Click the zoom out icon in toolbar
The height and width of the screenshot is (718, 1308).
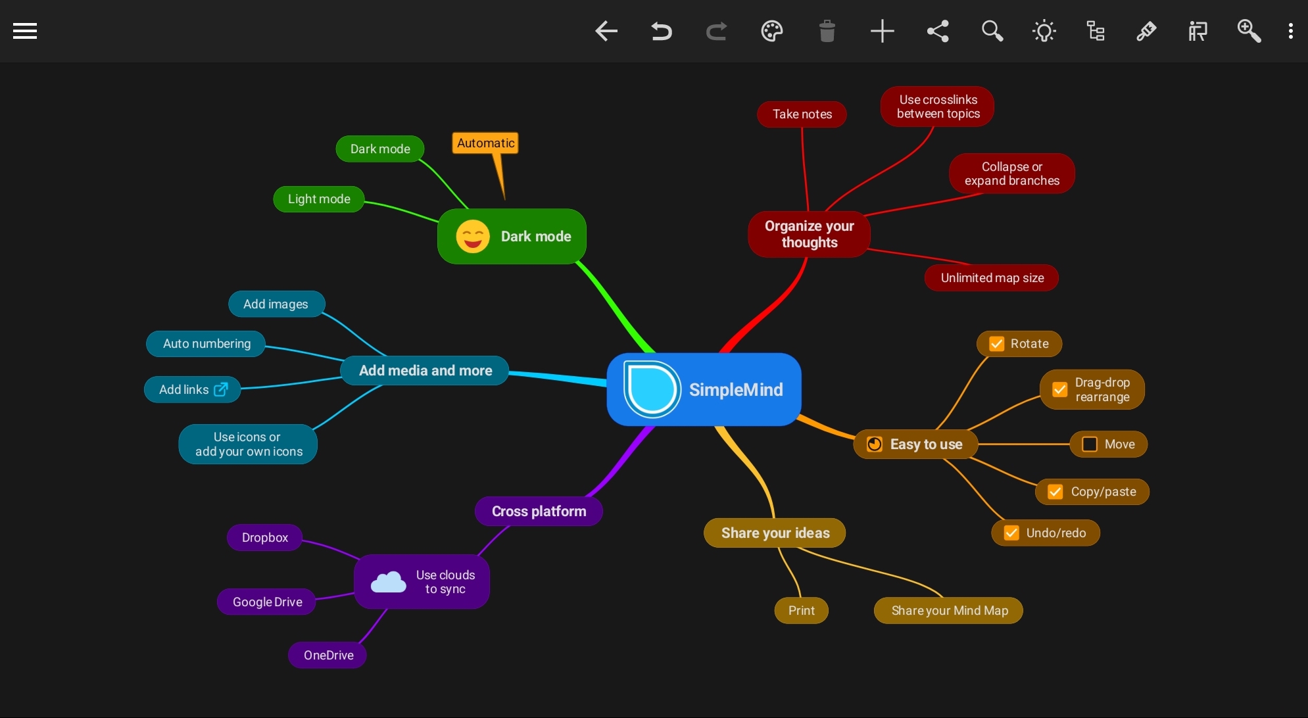pyautogui.click(x=1249, y=31)
